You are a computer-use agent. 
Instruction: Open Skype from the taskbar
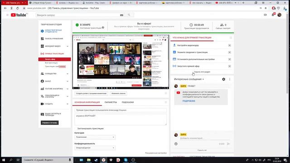pyautogui.click(x=126, y=160)
